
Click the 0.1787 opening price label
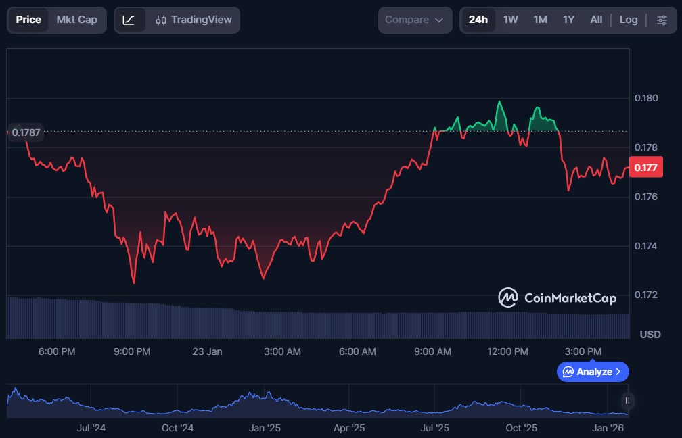coord(26,132)
